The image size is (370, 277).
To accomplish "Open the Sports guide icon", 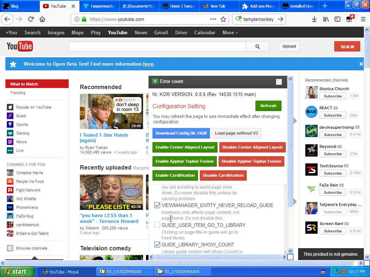I will pos(10,124).
